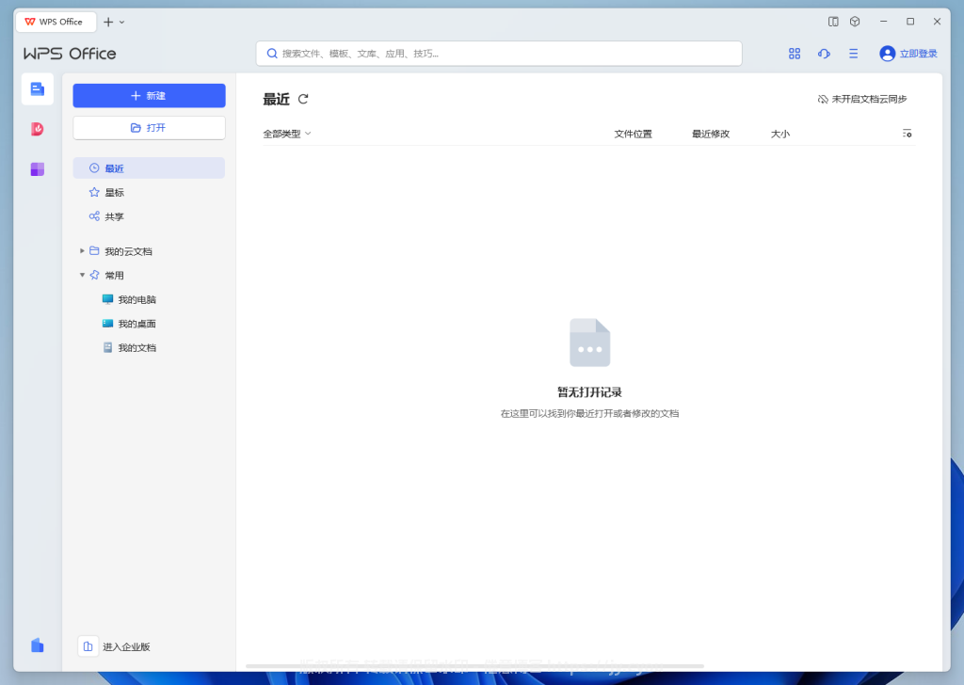Select 星标 in the navigation list
This screenshot has height=685, width=964.
click(114, 192)
